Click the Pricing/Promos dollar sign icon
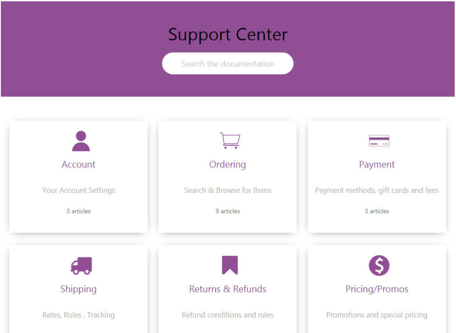The height and width of the screenshot is (333, 456). point(379,265)
